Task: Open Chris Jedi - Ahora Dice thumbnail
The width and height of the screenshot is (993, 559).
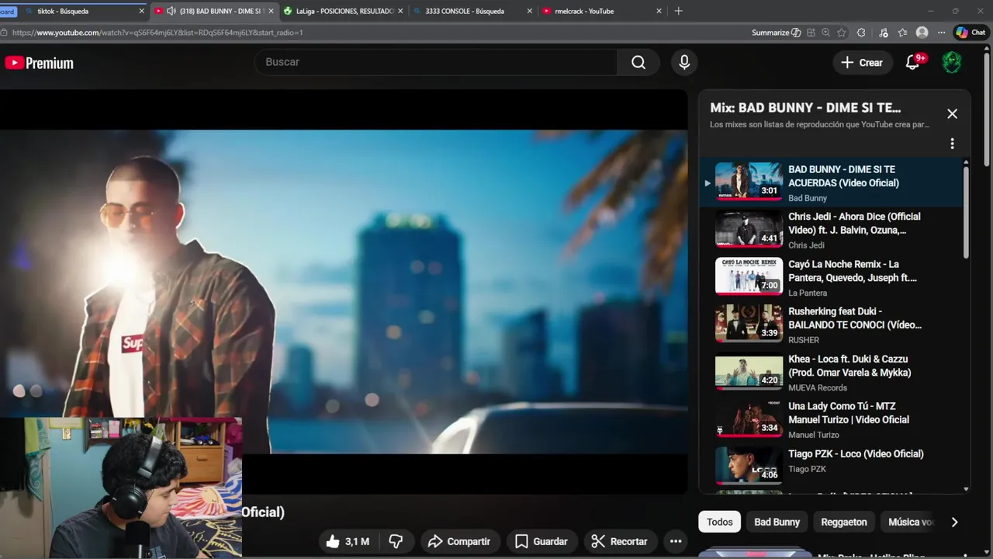Action: pos(749,228)
